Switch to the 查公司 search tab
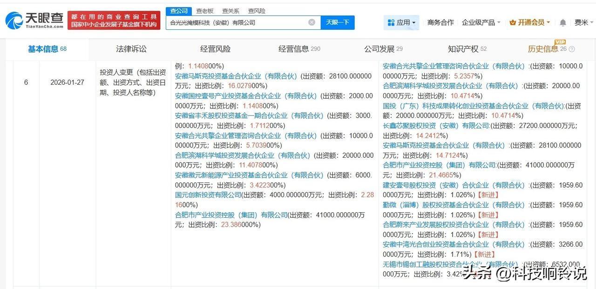 click(x=179, y=11)
